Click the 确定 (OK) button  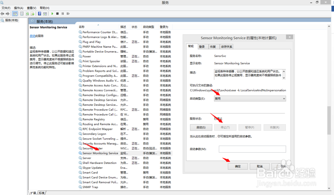click(x=237, y=166)
